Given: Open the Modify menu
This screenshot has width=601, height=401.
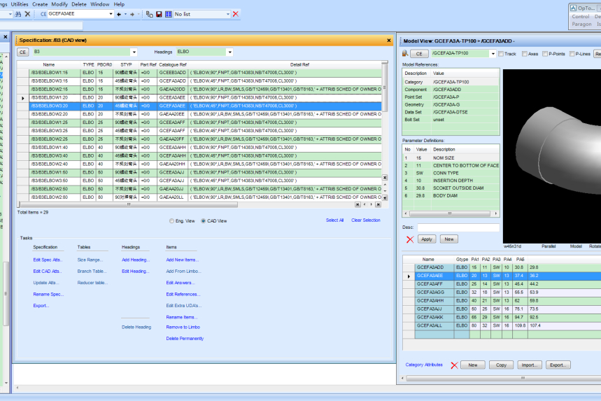Looking at the screenshot, I should coord(59,4).
